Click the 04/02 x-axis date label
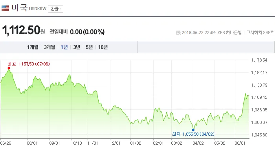 198,143
